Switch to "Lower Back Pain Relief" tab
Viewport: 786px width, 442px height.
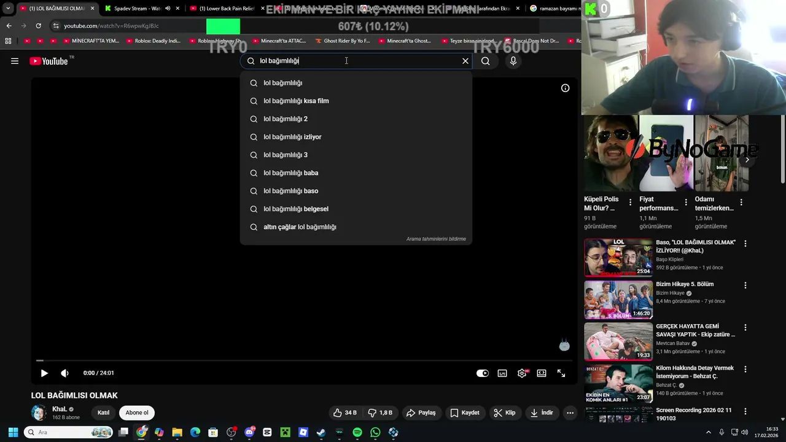pos(227,9)
